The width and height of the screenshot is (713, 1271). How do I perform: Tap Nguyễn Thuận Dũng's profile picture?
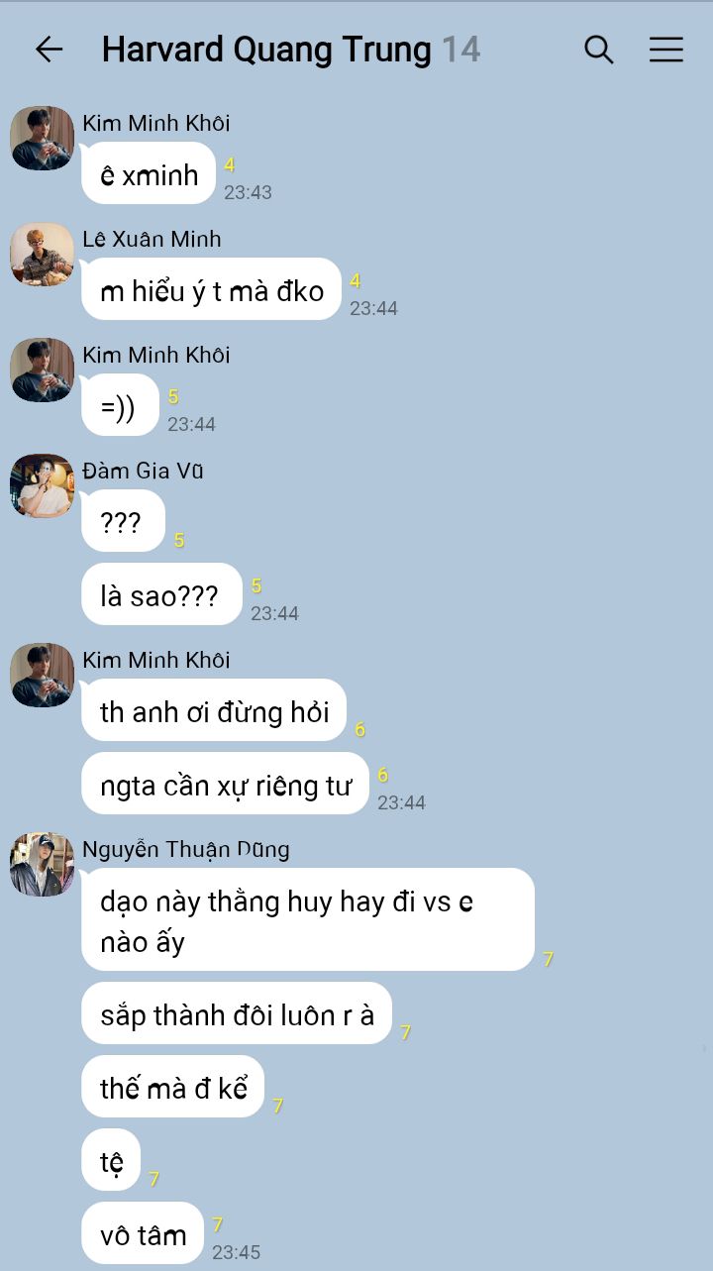click(43, 865)
